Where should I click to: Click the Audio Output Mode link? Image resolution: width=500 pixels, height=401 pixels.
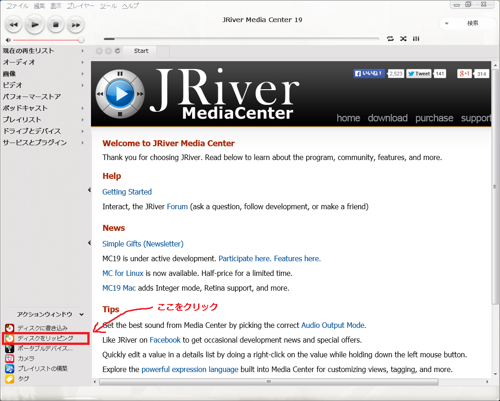coord(334,325)
